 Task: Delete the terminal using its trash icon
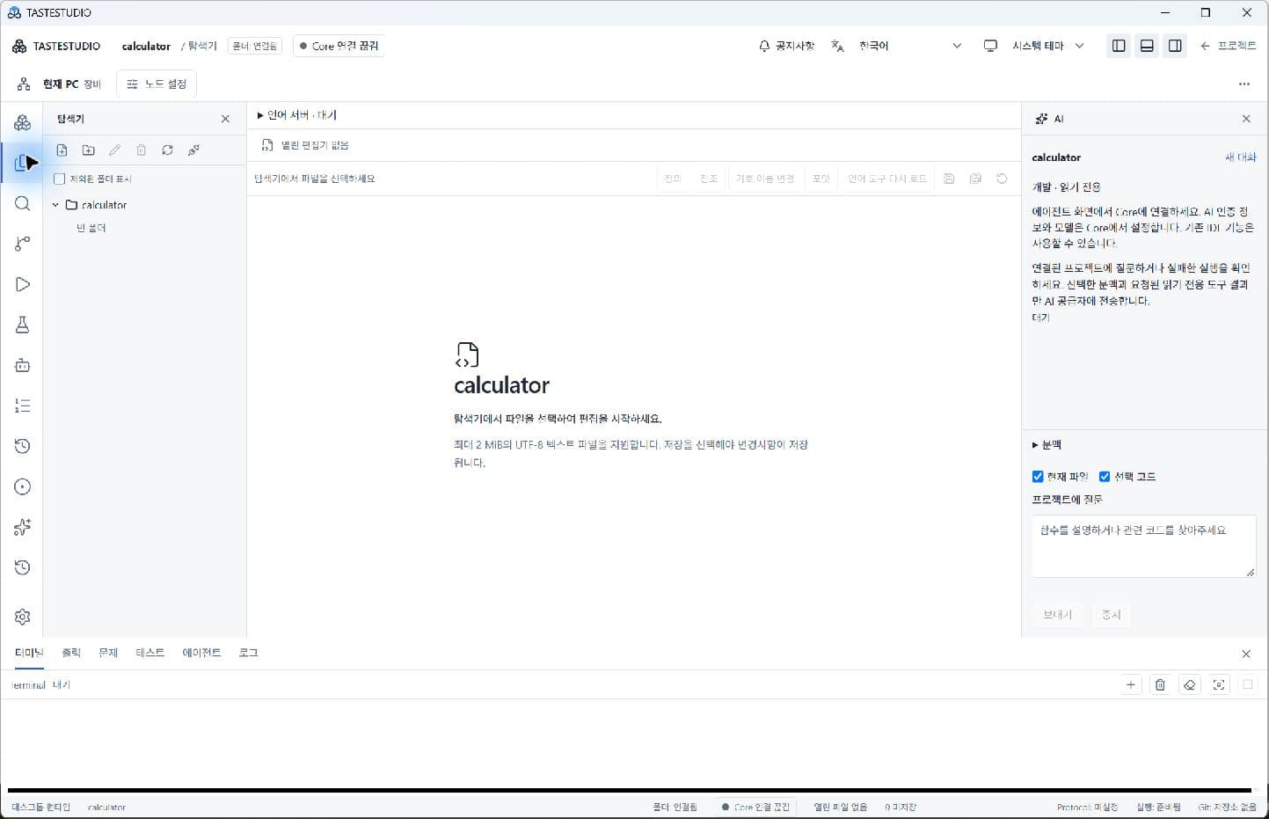click(1160, 684)
